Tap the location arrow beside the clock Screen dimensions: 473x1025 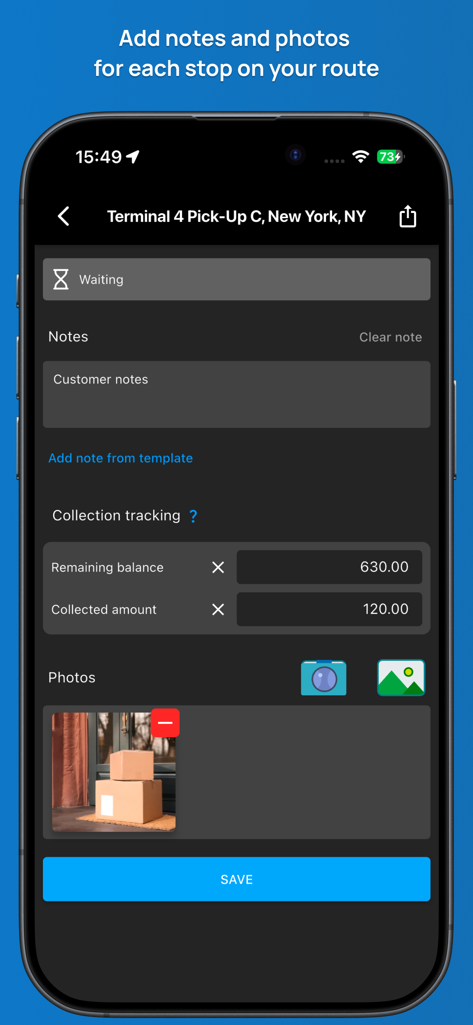point(133,157)
